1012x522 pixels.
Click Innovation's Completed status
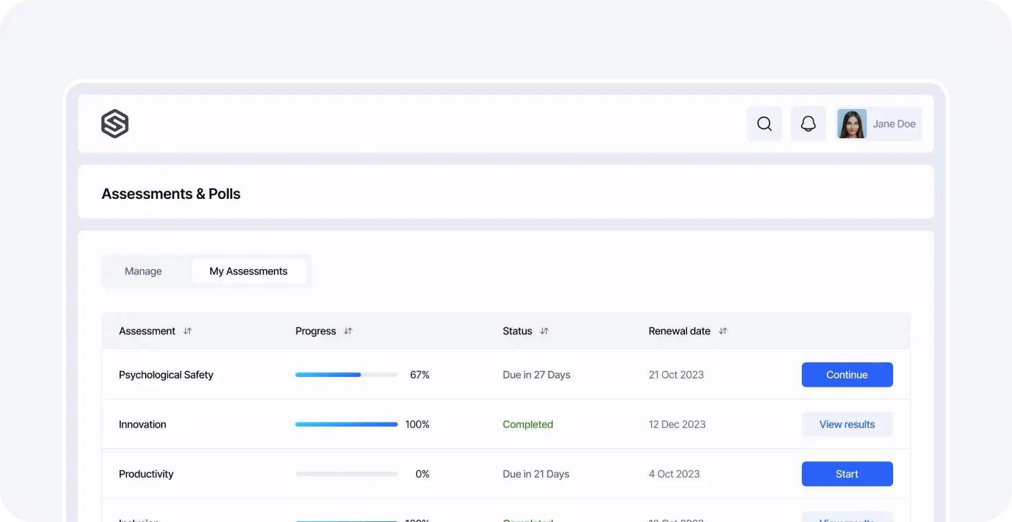528,425
